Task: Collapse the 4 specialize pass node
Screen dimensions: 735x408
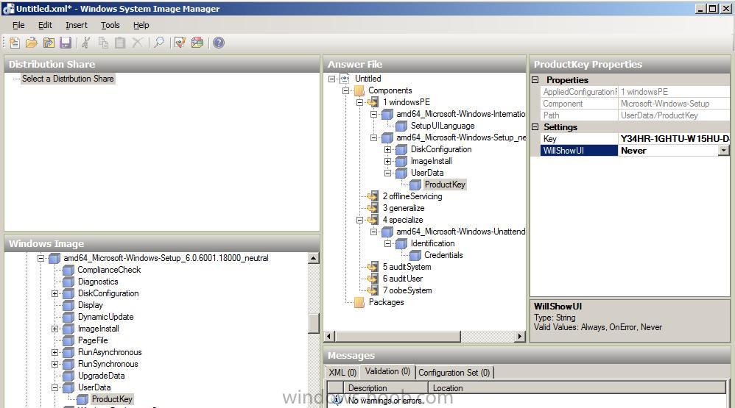Action: pos(359,220)
